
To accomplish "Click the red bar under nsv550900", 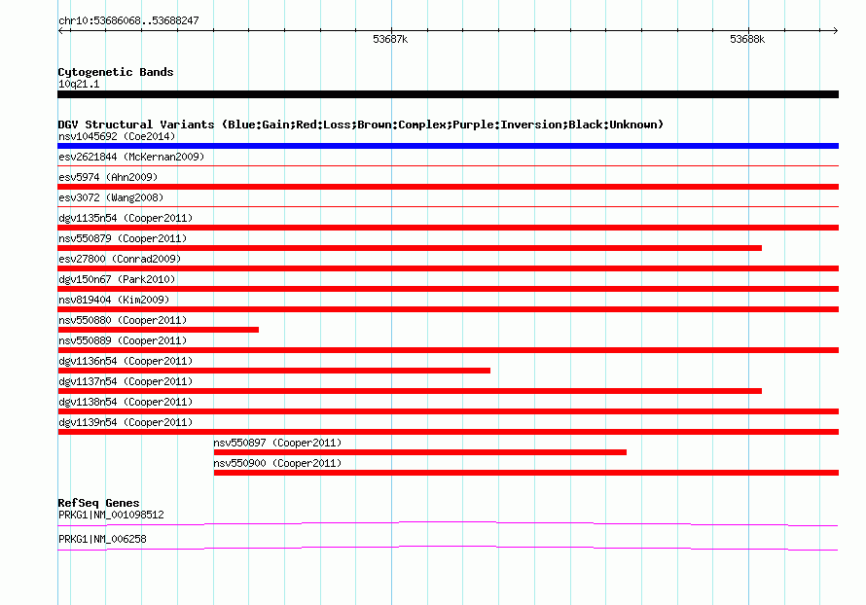I will pyautogui.click(x=525, y=473).
